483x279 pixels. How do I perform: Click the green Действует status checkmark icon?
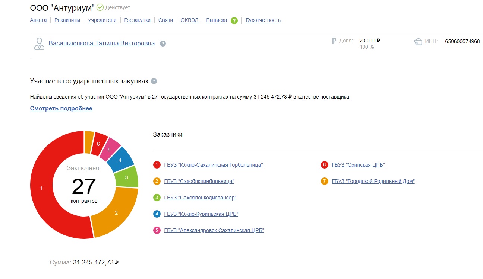point(100,7)
